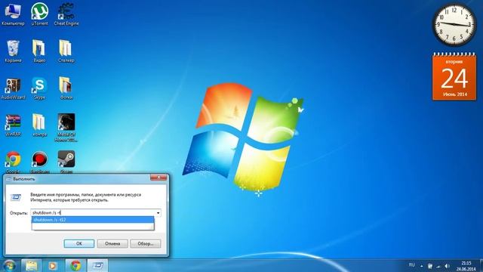Select the Steam desktop shortcut
Image resolution: width=483 pixels, height=272 pixels.
66,162
